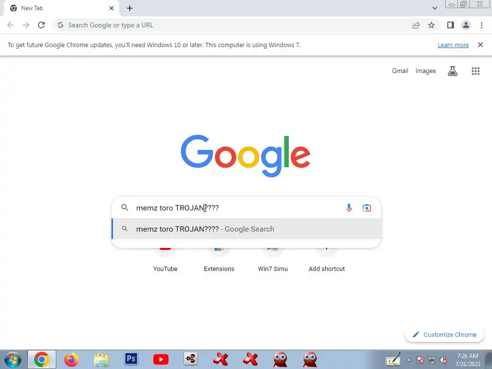Click the second red googly-eyed creature icon
This screenshot has width=492, height=369.
pos(310,359)
